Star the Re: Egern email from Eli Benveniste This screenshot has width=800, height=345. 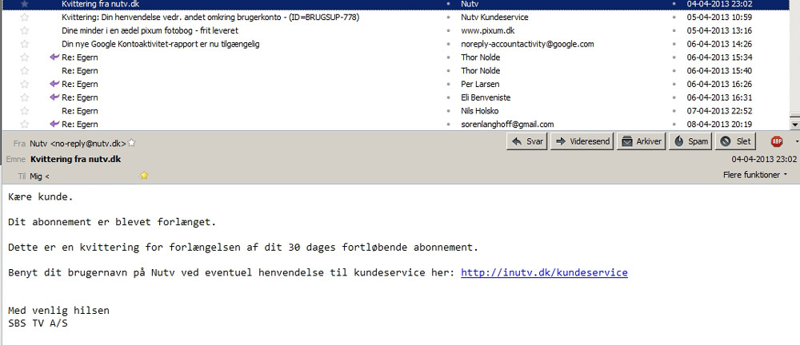(x=25, y=97)
